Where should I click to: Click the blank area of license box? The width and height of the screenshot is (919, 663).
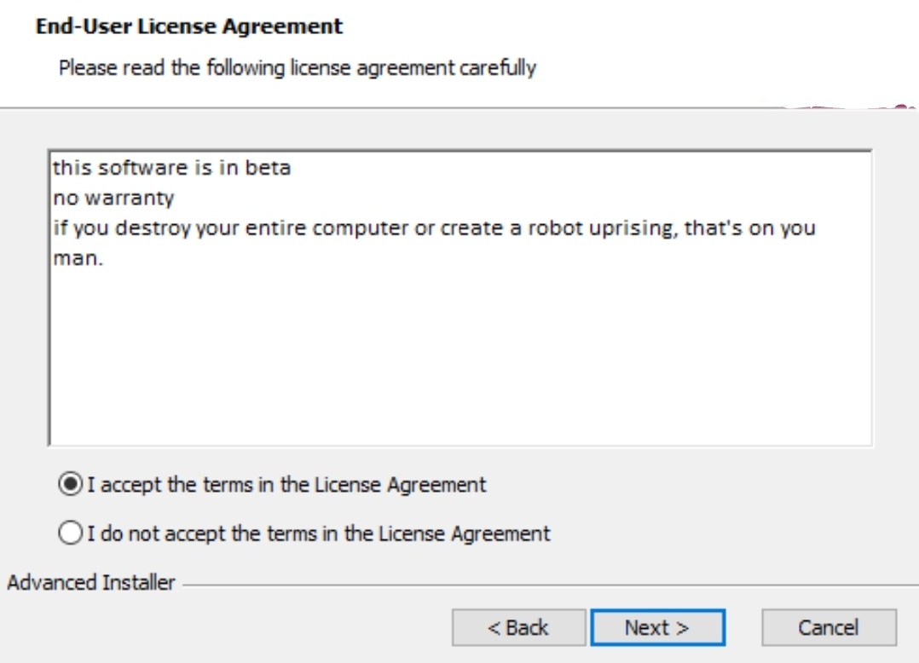coord(460,357)
